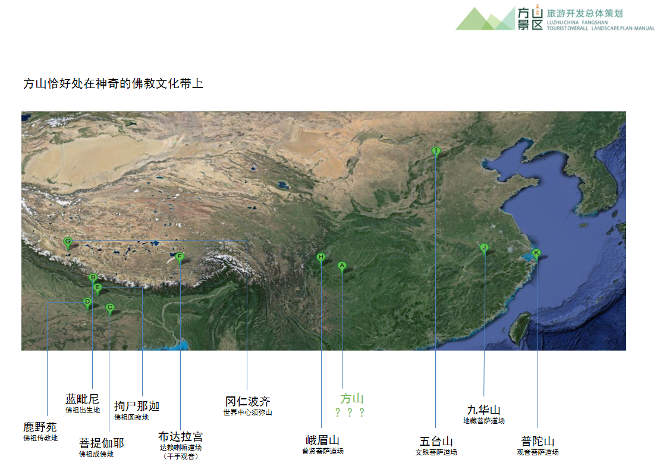Image resolution: width=660 pixels, height=472 pixels.
Task: Click map pin K on the east coast
Action: (x=536, y=253)
